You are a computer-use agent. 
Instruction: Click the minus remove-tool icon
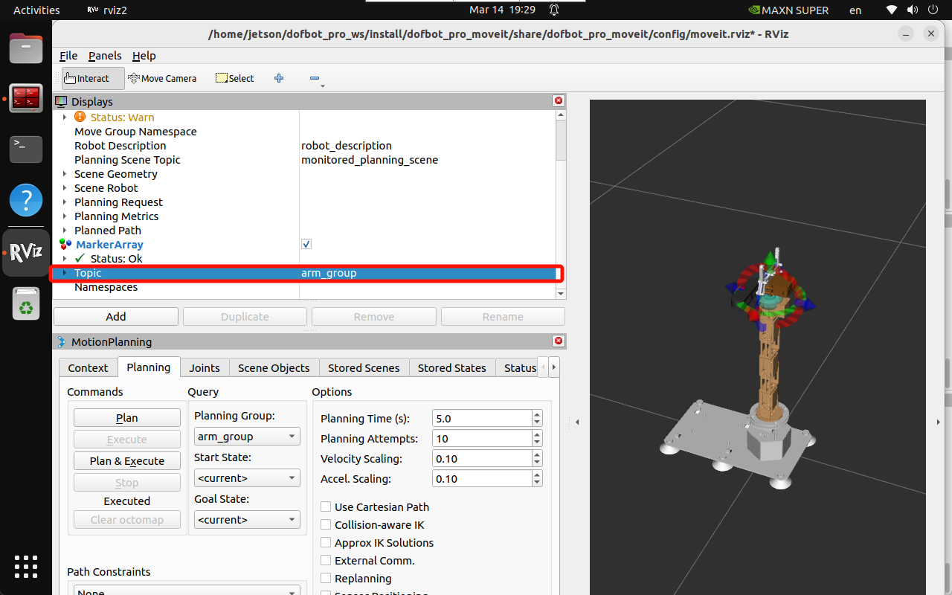point(314,78)
